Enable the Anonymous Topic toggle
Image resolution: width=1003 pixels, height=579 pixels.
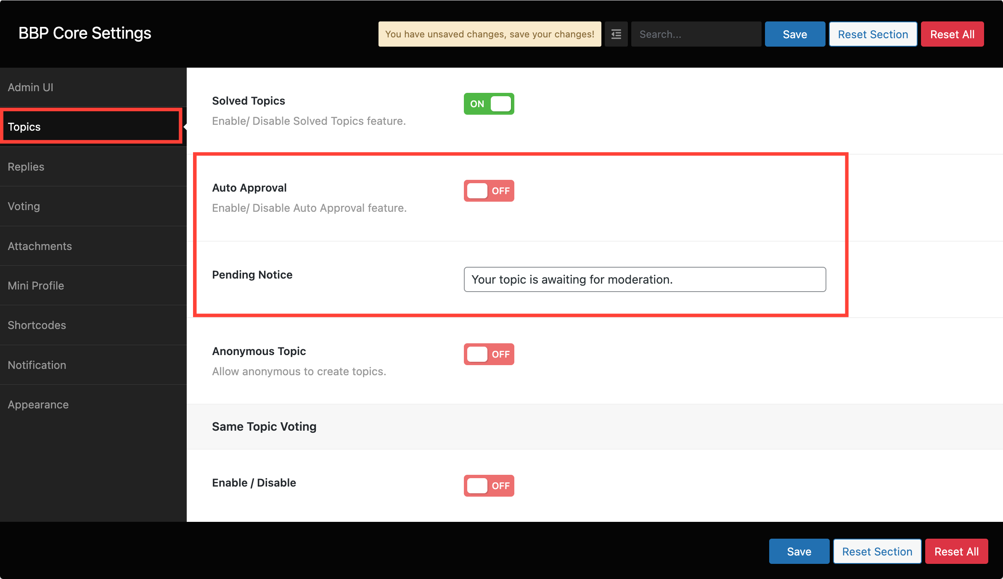click(x=488, y=354)
